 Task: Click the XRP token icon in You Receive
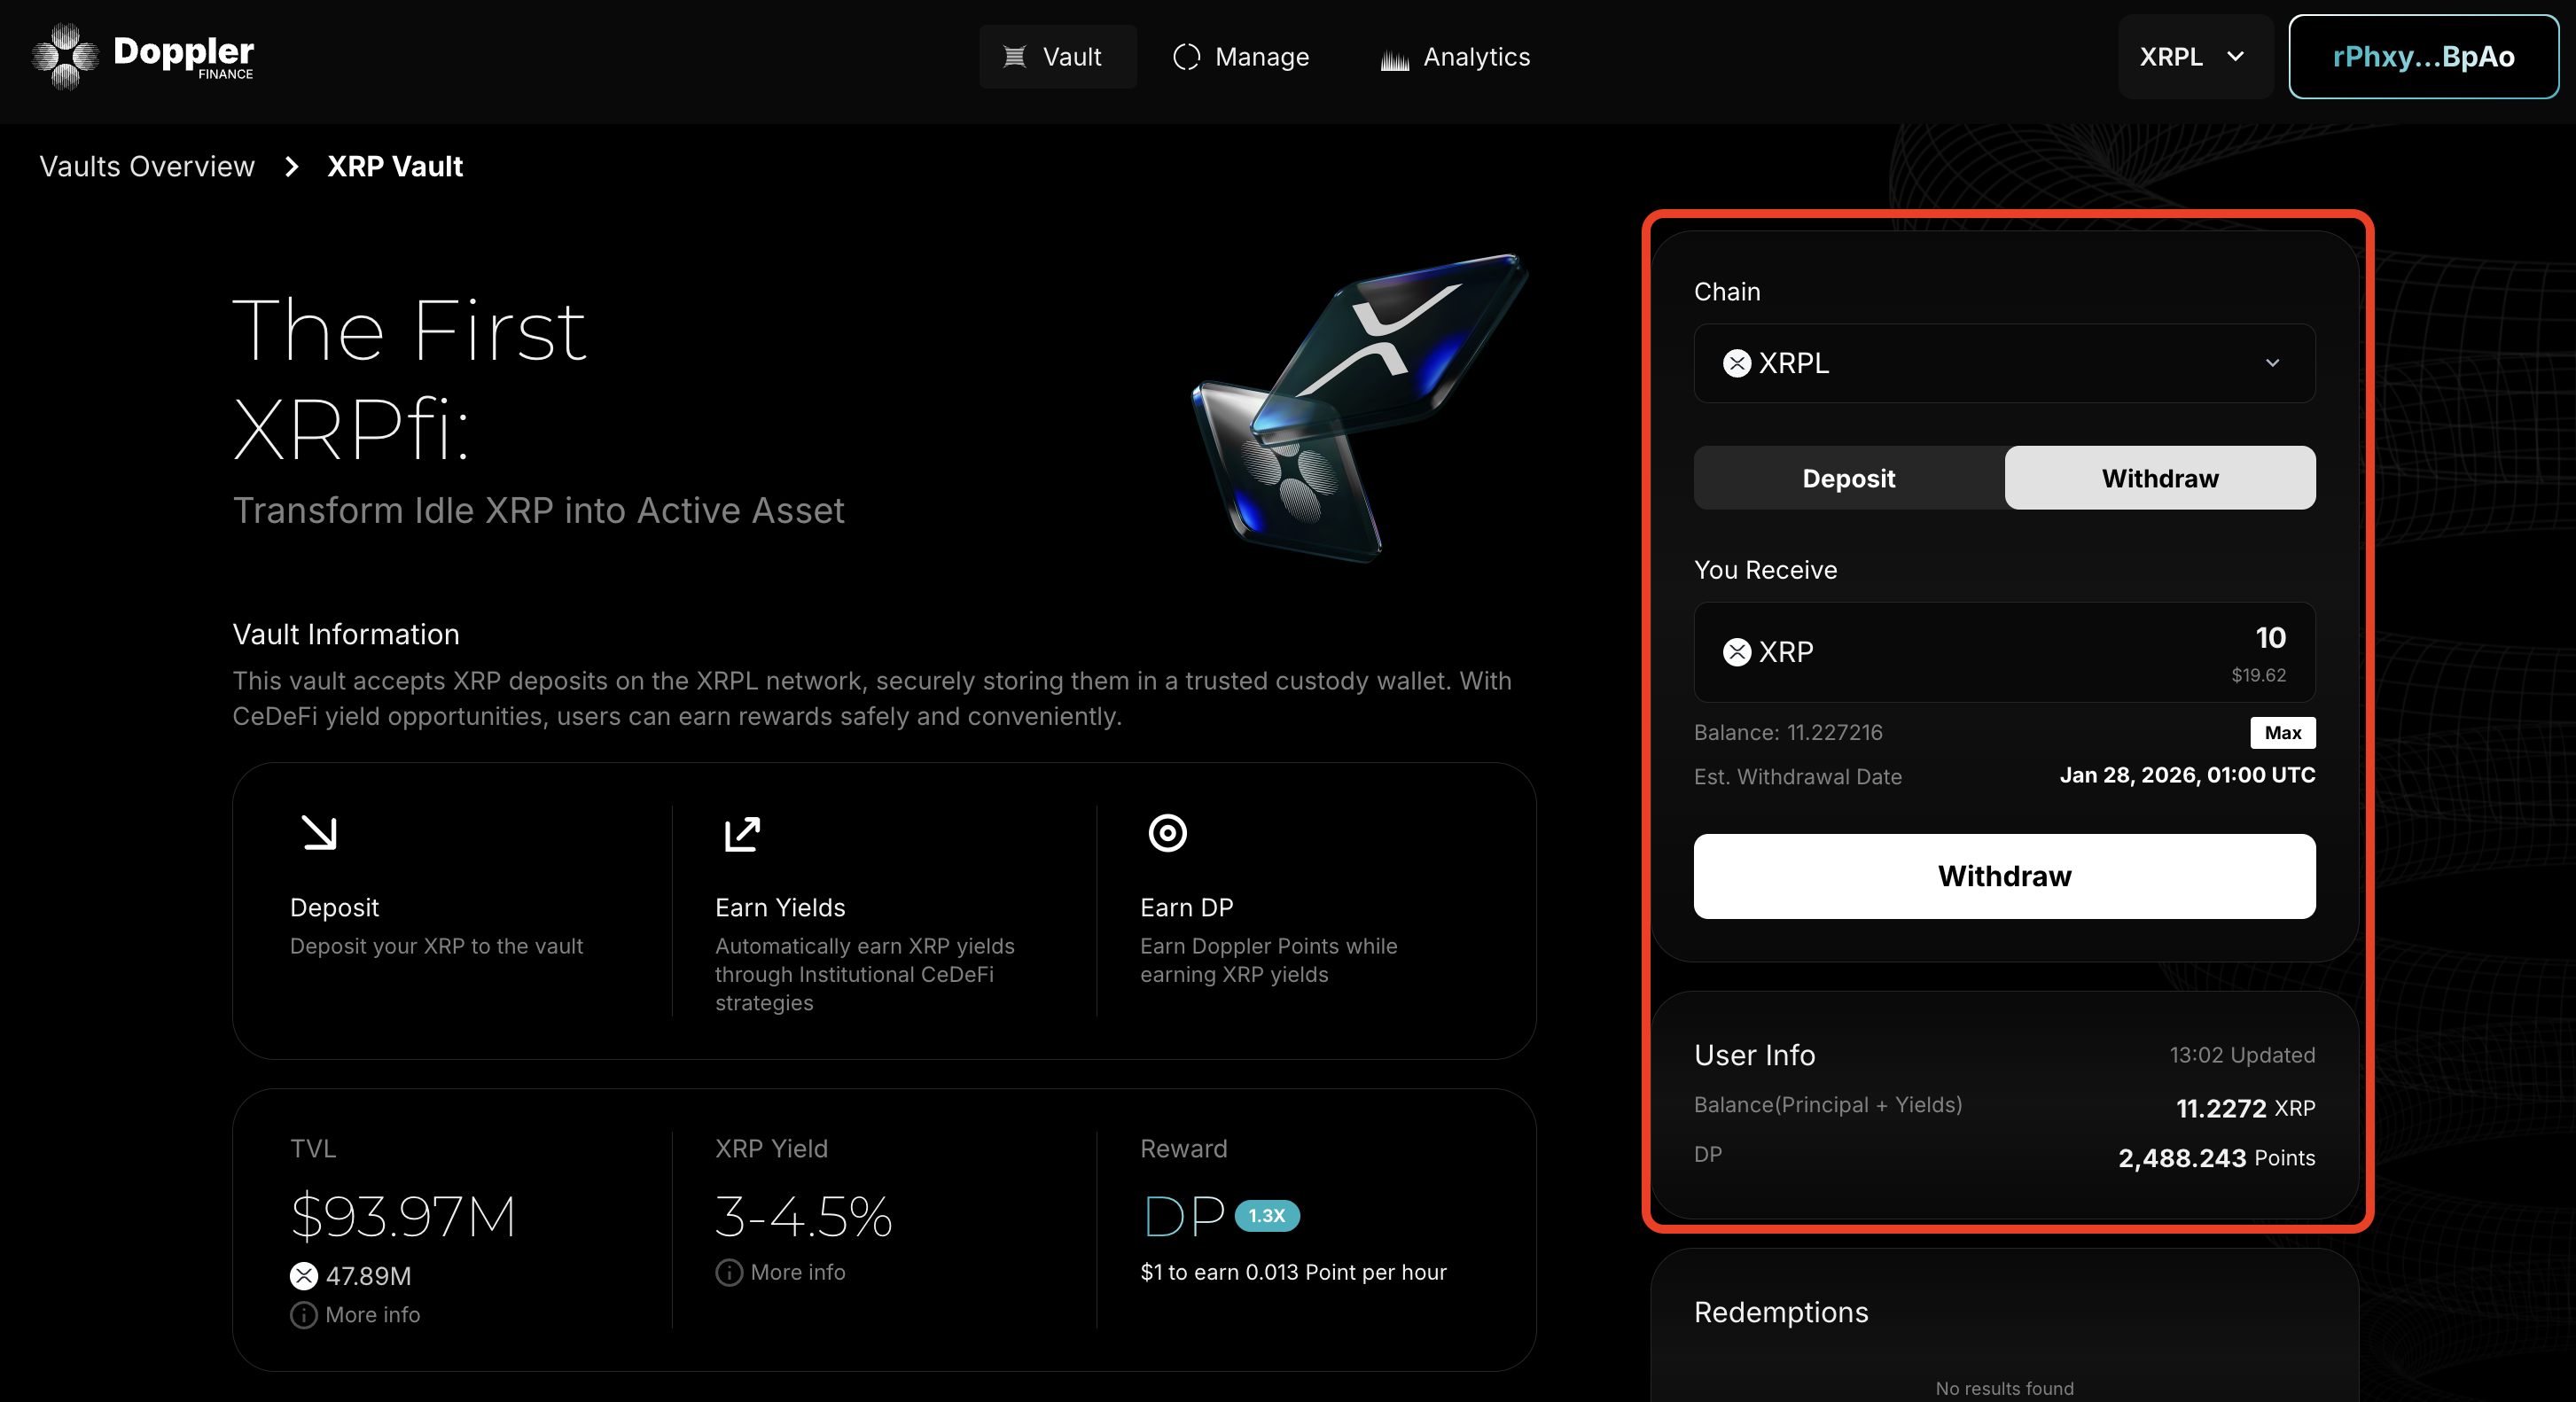(1737, 652)
